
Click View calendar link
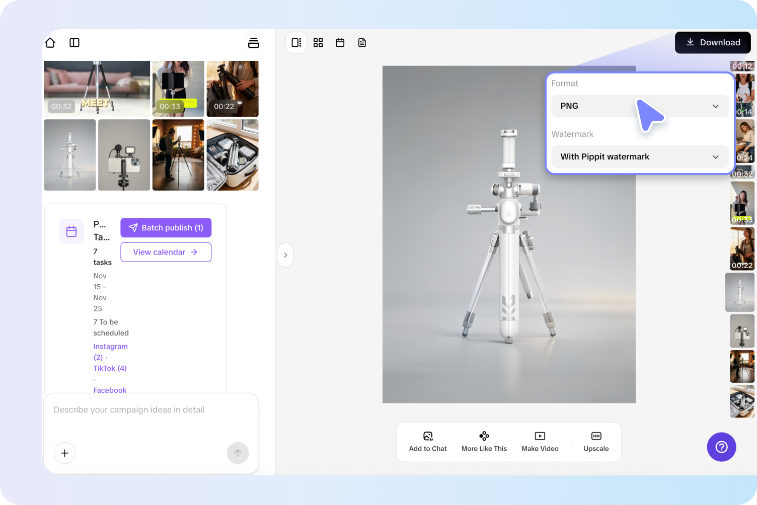pyautogui.click(x=166, y=252)
